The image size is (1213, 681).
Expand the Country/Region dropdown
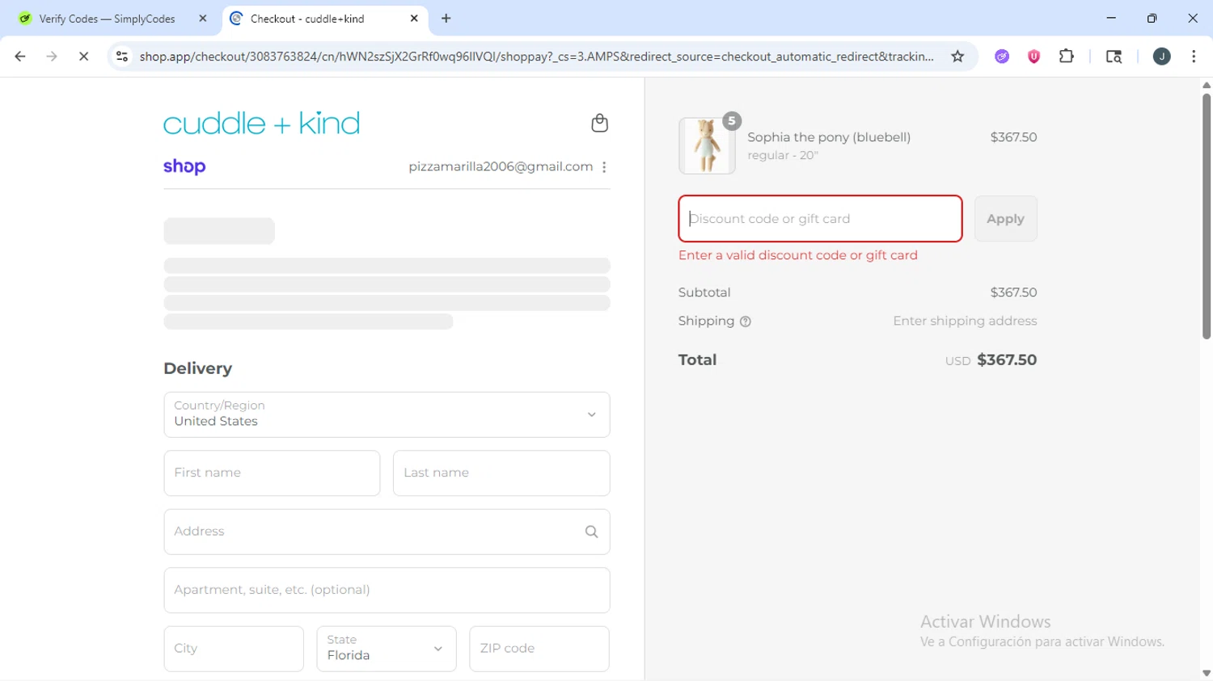(387, 414)
